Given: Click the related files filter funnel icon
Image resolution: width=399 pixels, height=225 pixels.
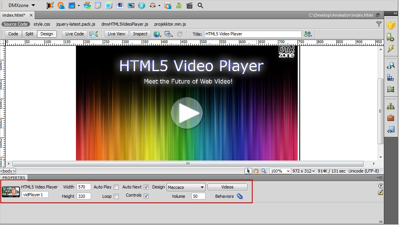Looking at the screenshot, I should coord(379,24).
